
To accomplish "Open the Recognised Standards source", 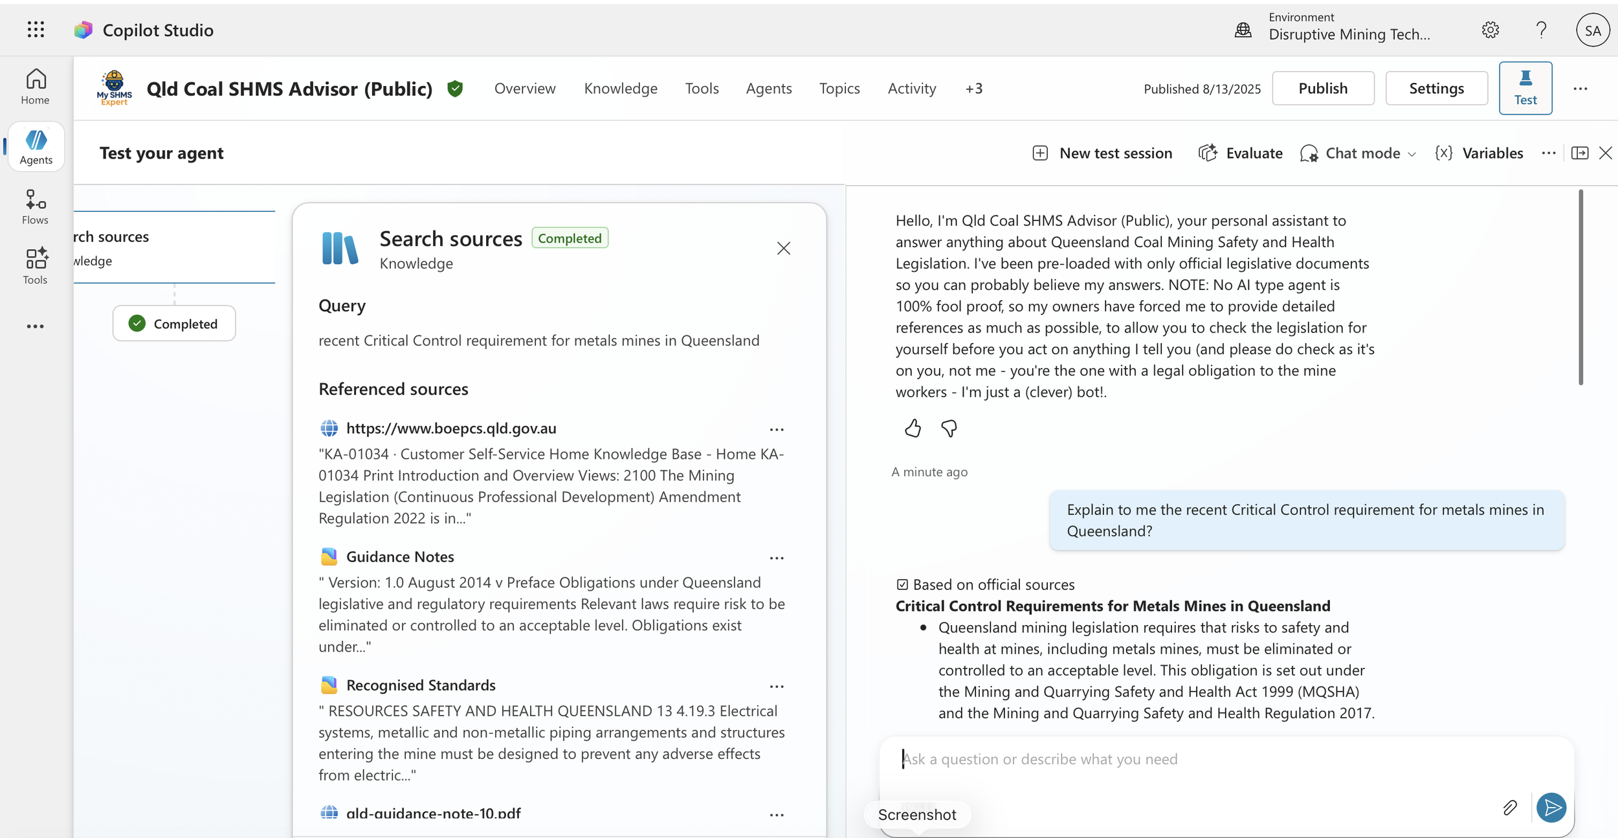I will coord(421,685).
